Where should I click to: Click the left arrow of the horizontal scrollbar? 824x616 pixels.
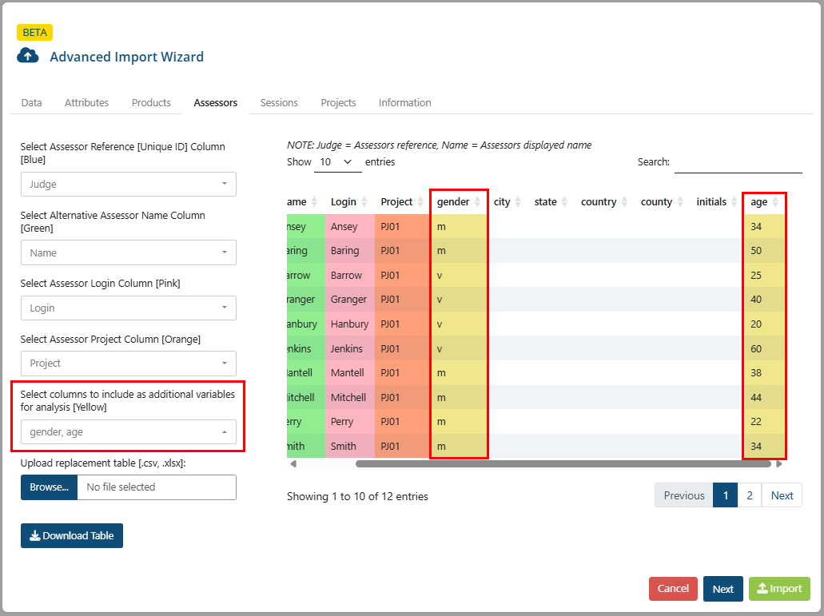(293, 463)
